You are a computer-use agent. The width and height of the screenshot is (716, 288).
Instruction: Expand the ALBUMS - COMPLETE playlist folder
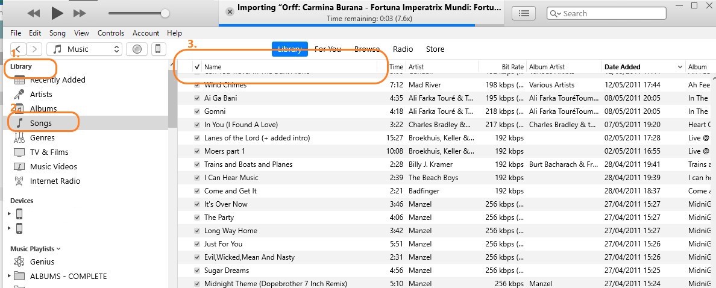click(9, 277)
